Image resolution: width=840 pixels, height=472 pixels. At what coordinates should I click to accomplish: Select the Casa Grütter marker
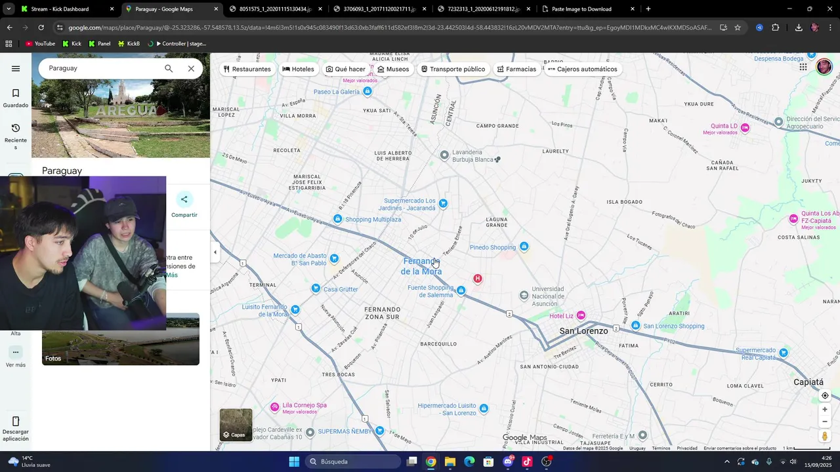point(316,288)
